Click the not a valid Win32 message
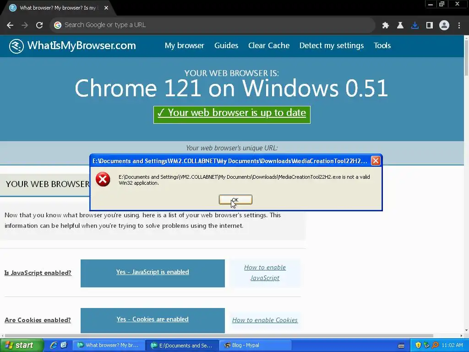The image size is (469, 352). (245, 180)
